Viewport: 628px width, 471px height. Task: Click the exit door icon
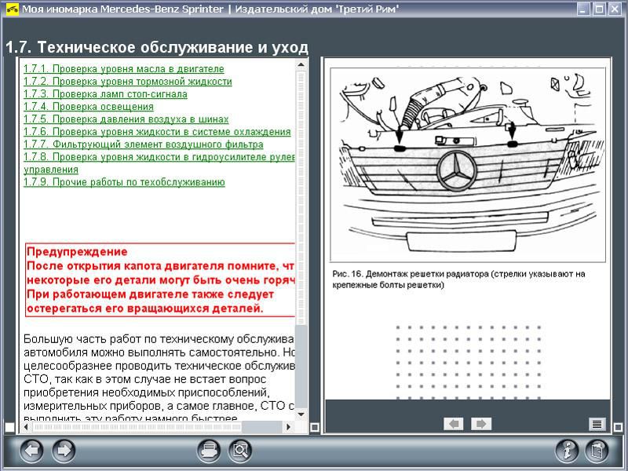pos(598,451)
